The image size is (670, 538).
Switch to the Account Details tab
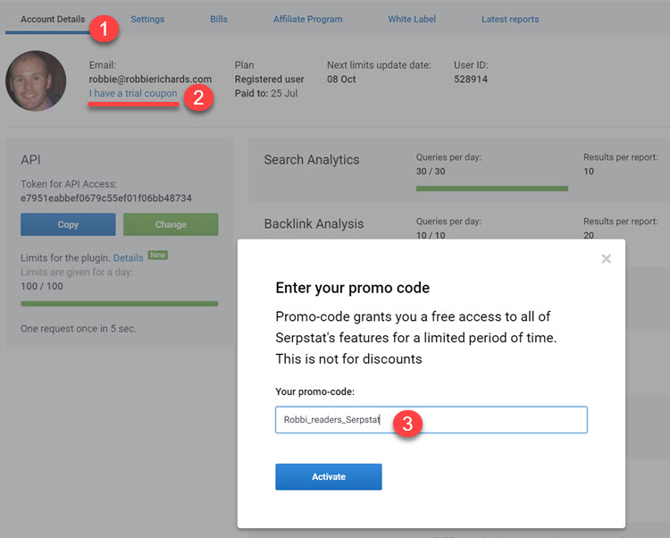pos(53,19)
